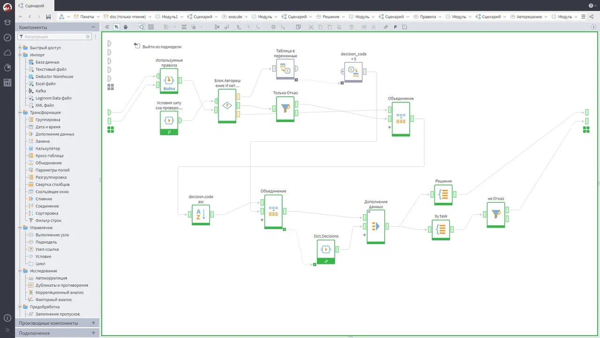Select the hand pan tool in toolbar

tap(126, 27)
